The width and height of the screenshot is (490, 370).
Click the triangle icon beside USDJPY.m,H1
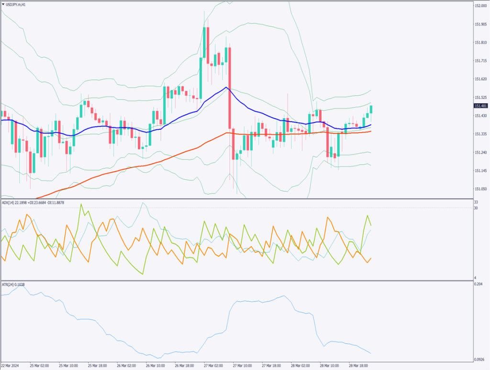pos(3,4)
